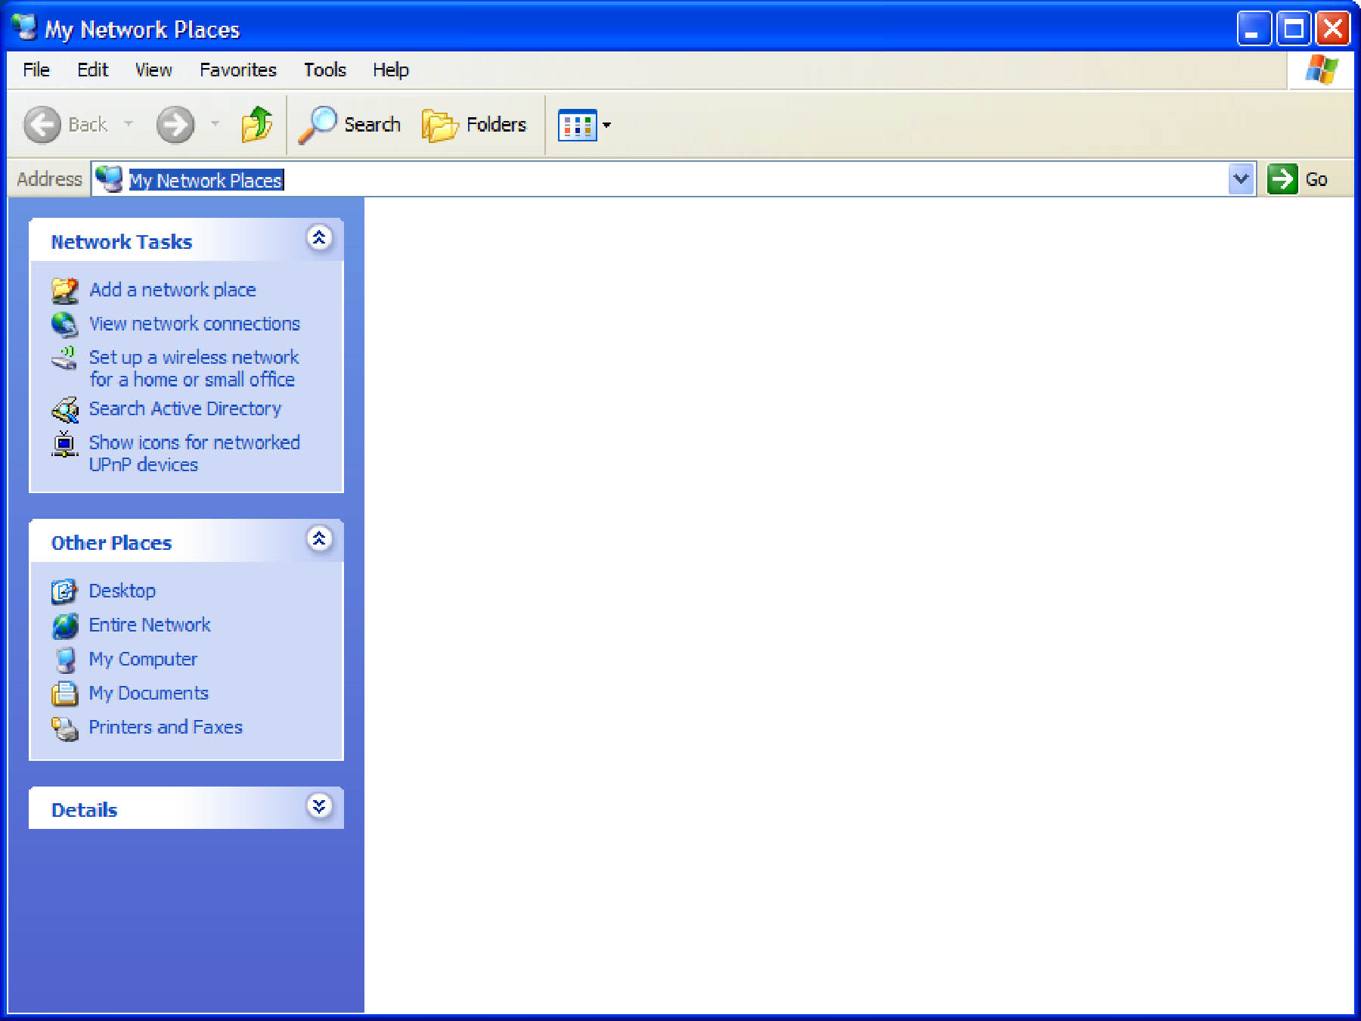Click the View network connections globe icon

(x=65, y=324)
